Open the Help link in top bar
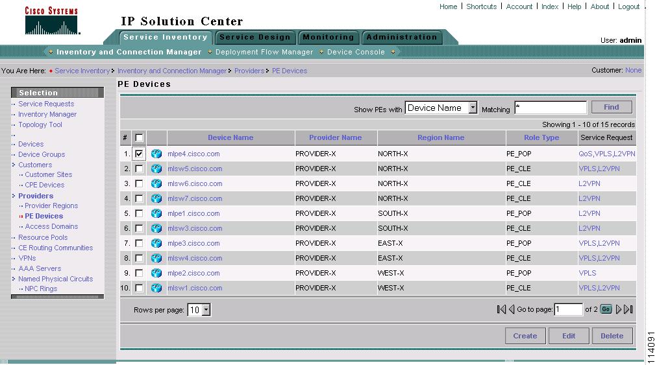 (x=574, y=6)
